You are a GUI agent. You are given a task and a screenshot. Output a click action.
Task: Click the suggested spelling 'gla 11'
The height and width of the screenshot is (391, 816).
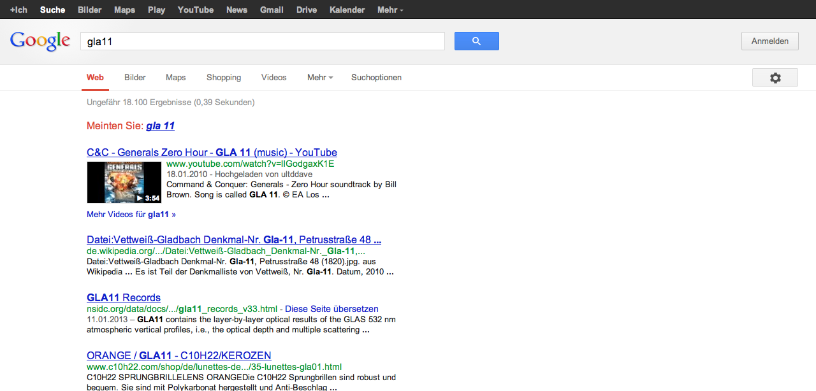click(x=160, y=126)
